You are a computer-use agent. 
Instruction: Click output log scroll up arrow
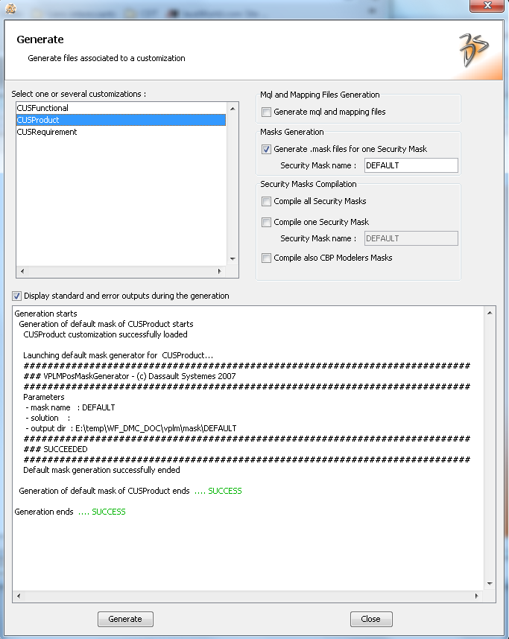pyautogui.click(x=490, y=313)
